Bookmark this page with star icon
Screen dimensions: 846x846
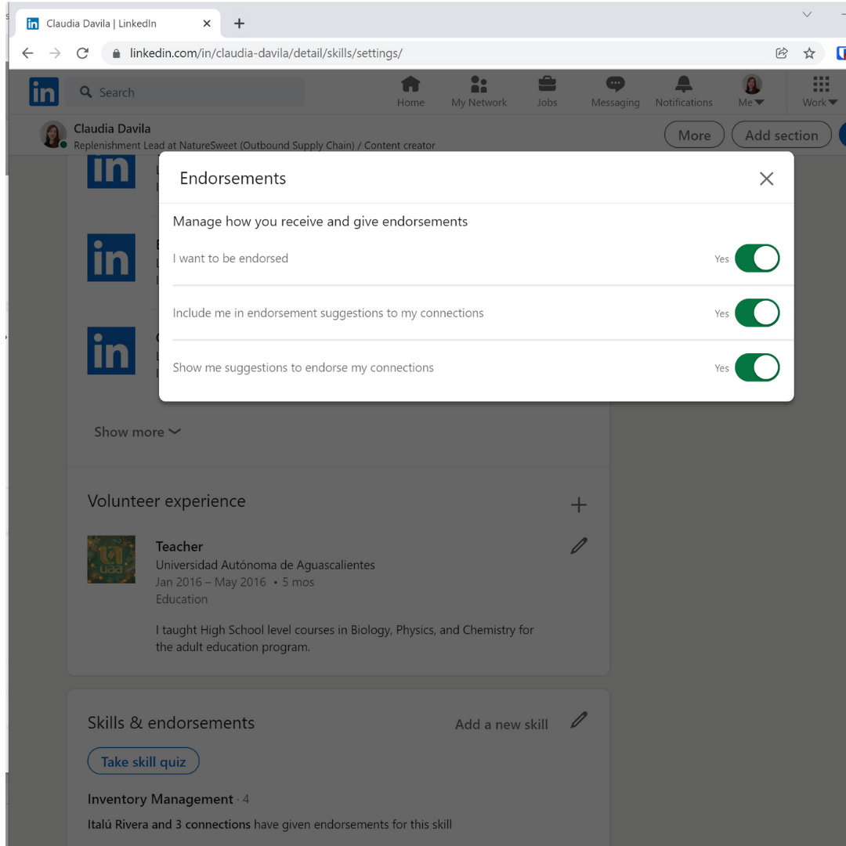point(808,53)
